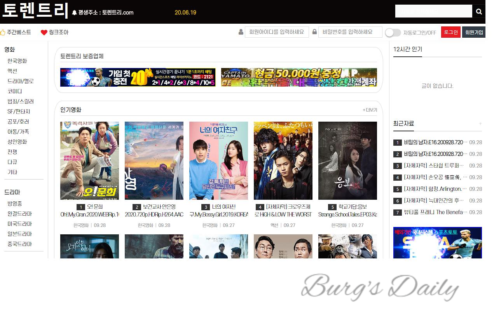Select 미국드라마 category
Screen dimensions: 494x321
coord(20,224)
